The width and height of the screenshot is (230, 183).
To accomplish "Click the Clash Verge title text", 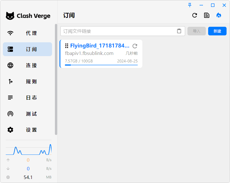I will pos(33,16).
